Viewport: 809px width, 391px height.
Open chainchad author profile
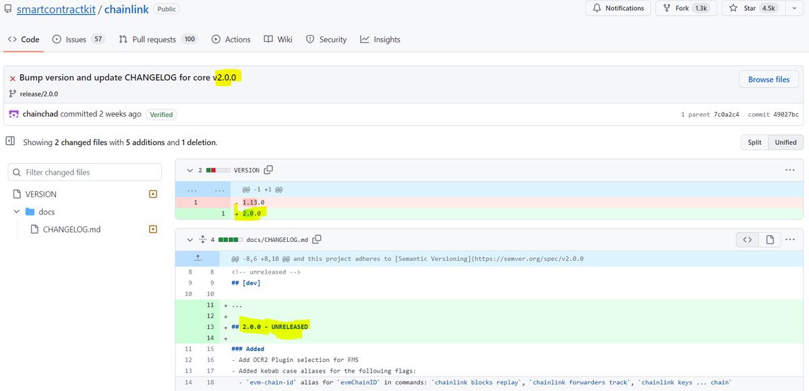click(x=40, y=114)
